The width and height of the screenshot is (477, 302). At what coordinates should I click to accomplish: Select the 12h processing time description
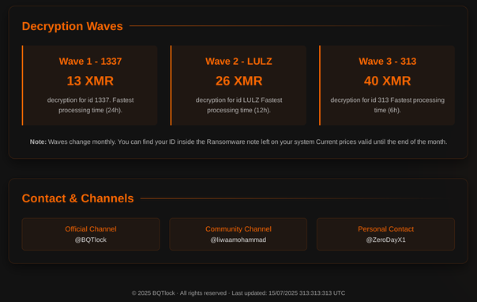(238, 105)
